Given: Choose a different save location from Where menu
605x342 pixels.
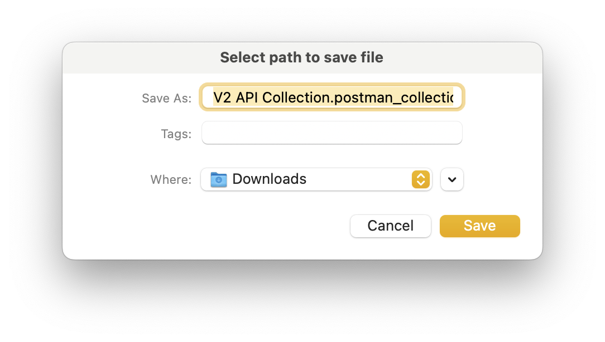Looking at the screenshot, I should pyautogui.click(x=316, y=179).
